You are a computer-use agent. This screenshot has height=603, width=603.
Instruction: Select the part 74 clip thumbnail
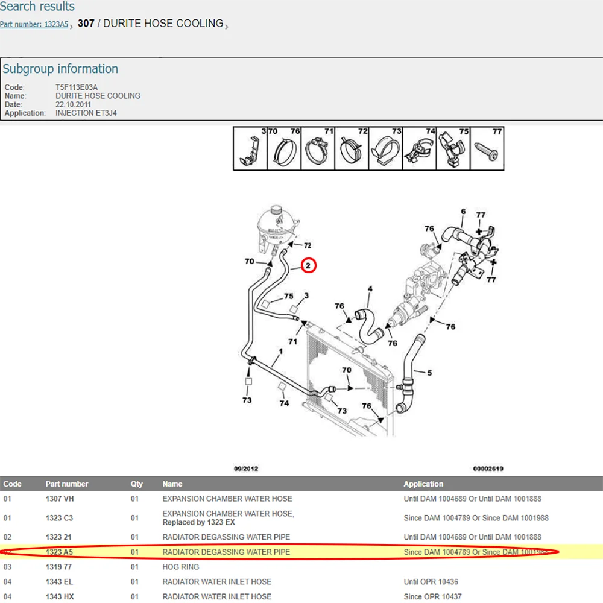pyautogui.click(x=419, y=148)
